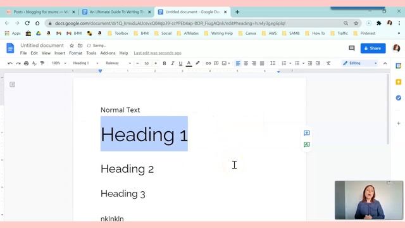405x228 pixels.
Task: Decrease indent of selected text
Action: click(310, 63)
